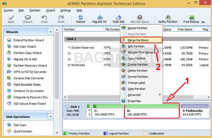Screen dimensions: 212x138
Task: Select the C: partition row in list
Action: tap(137, 53)
